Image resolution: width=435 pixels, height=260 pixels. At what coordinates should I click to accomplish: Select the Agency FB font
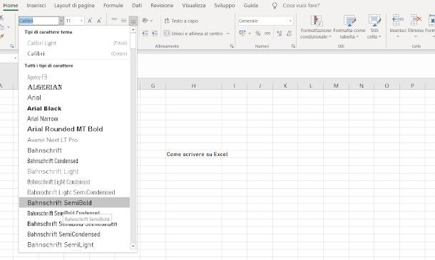74,77
